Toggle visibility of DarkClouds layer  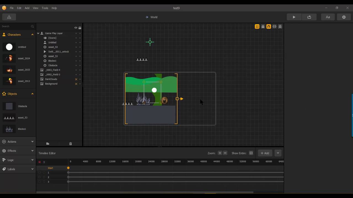[76, 79]
